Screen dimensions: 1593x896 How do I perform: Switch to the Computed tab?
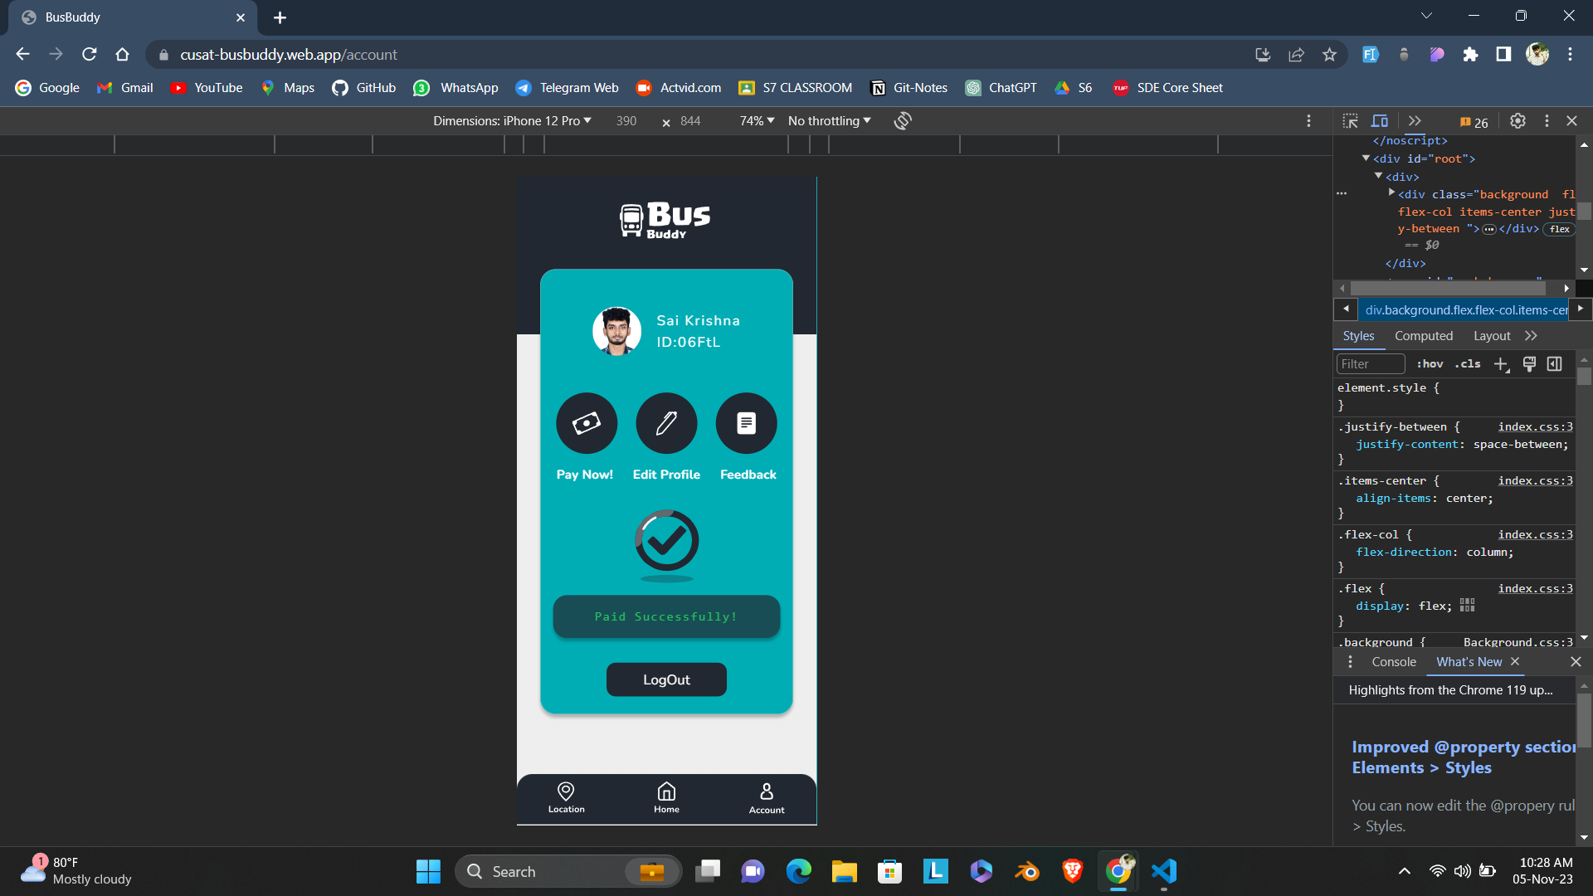click(1423, 336)
